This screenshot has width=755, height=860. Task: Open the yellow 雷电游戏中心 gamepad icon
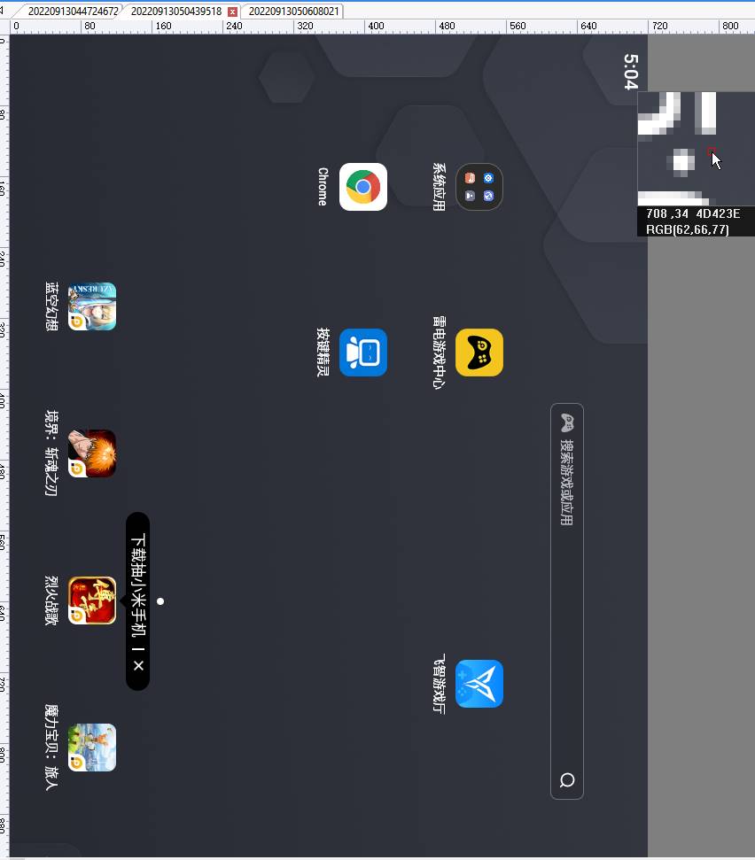(x=479, y=353)
